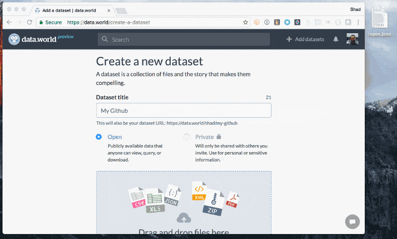Click the CSV file type icon
The height and width of the screenshot is (239, 397).
point(137,198)
